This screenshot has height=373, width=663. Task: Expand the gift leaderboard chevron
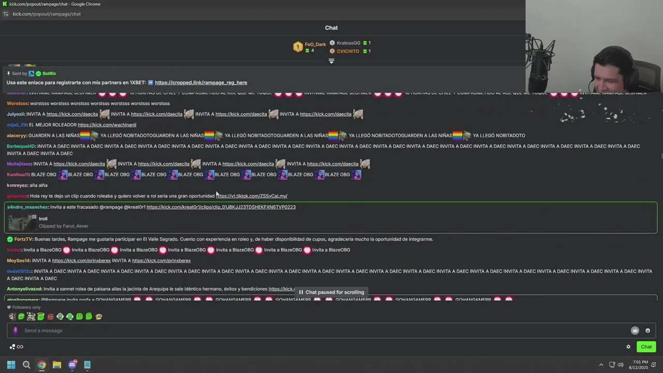coord(331,61)
